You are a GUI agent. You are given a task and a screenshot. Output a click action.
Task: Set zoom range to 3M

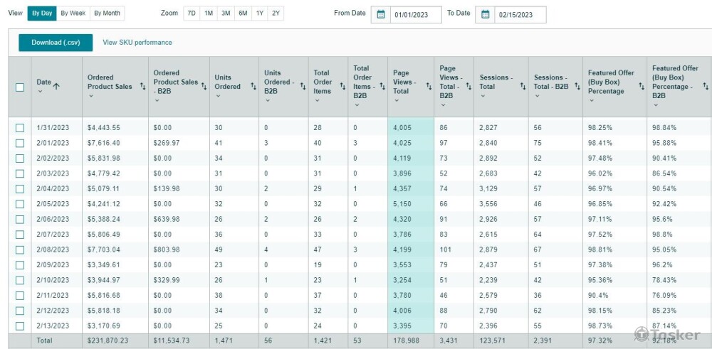[x=225, y=14]
